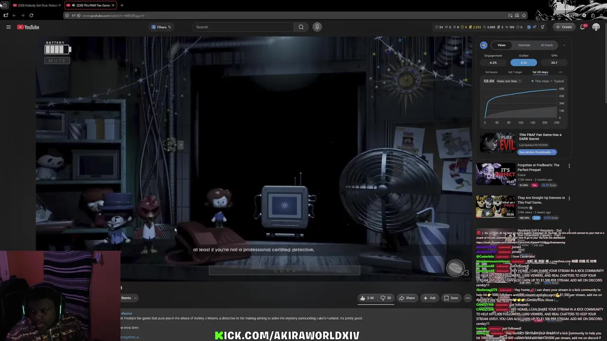Open Forgotten at Fredbear's video options

pos(569,166)
